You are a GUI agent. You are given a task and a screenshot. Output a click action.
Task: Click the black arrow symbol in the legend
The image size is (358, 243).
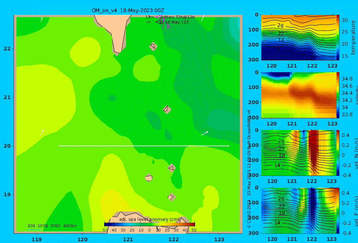(159, 22)
